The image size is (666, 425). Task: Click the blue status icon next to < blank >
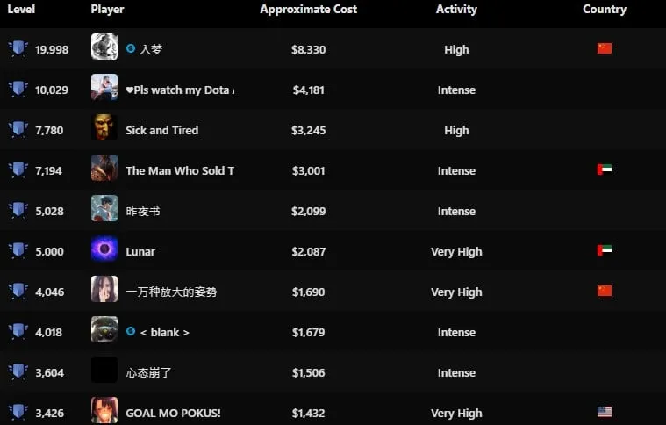point(131,331)
